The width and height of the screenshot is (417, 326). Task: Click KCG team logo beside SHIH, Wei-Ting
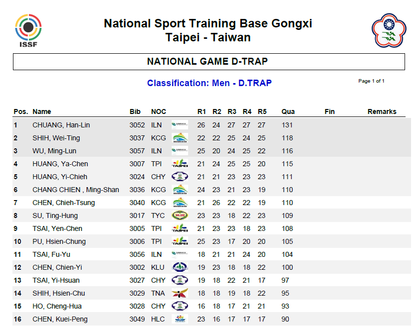click(x=180, y=138)
